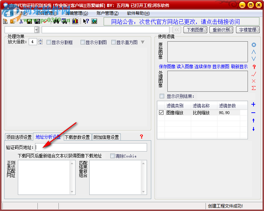
Task: Enable the 显示分割图 checkbox
Action: coord(83,42)
